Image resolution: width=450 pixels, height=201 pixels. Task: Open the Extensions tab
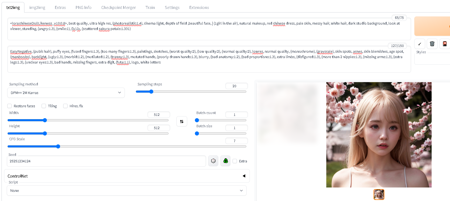click(x=199, y=8)
